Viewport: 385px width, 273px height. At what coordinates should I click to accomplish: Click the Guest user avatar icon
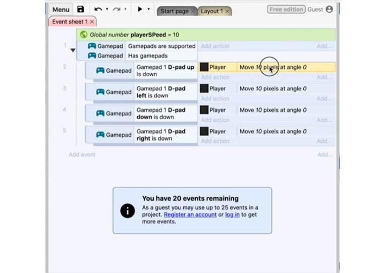coord(329,9)
